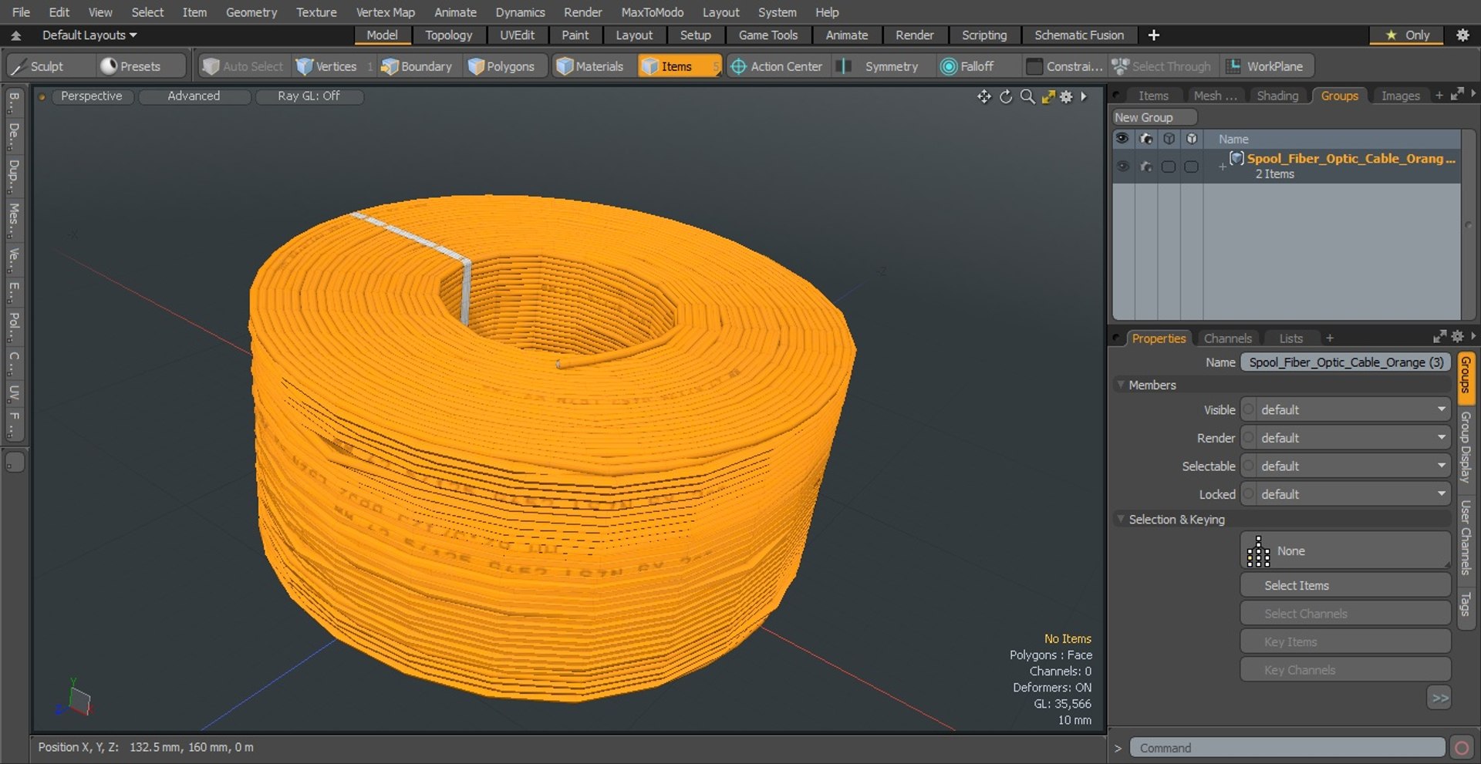Open the Render default dropdown
The image size is (1481, 764).
pos(1353,438)
